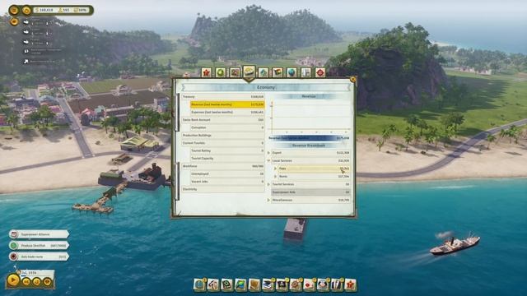
Task: Click the Swiss Bank Account row
Action: [223, 120]
